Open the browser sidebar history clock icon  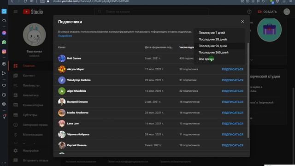[4, 95]
